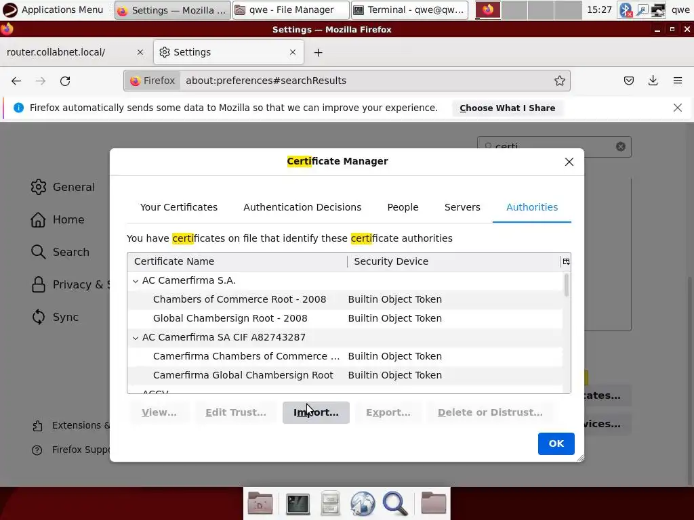Screen dimensions: 694x520
Task: Open the Firefox hamburger menu
Action: pyautogui.click(x=677, y=81)
